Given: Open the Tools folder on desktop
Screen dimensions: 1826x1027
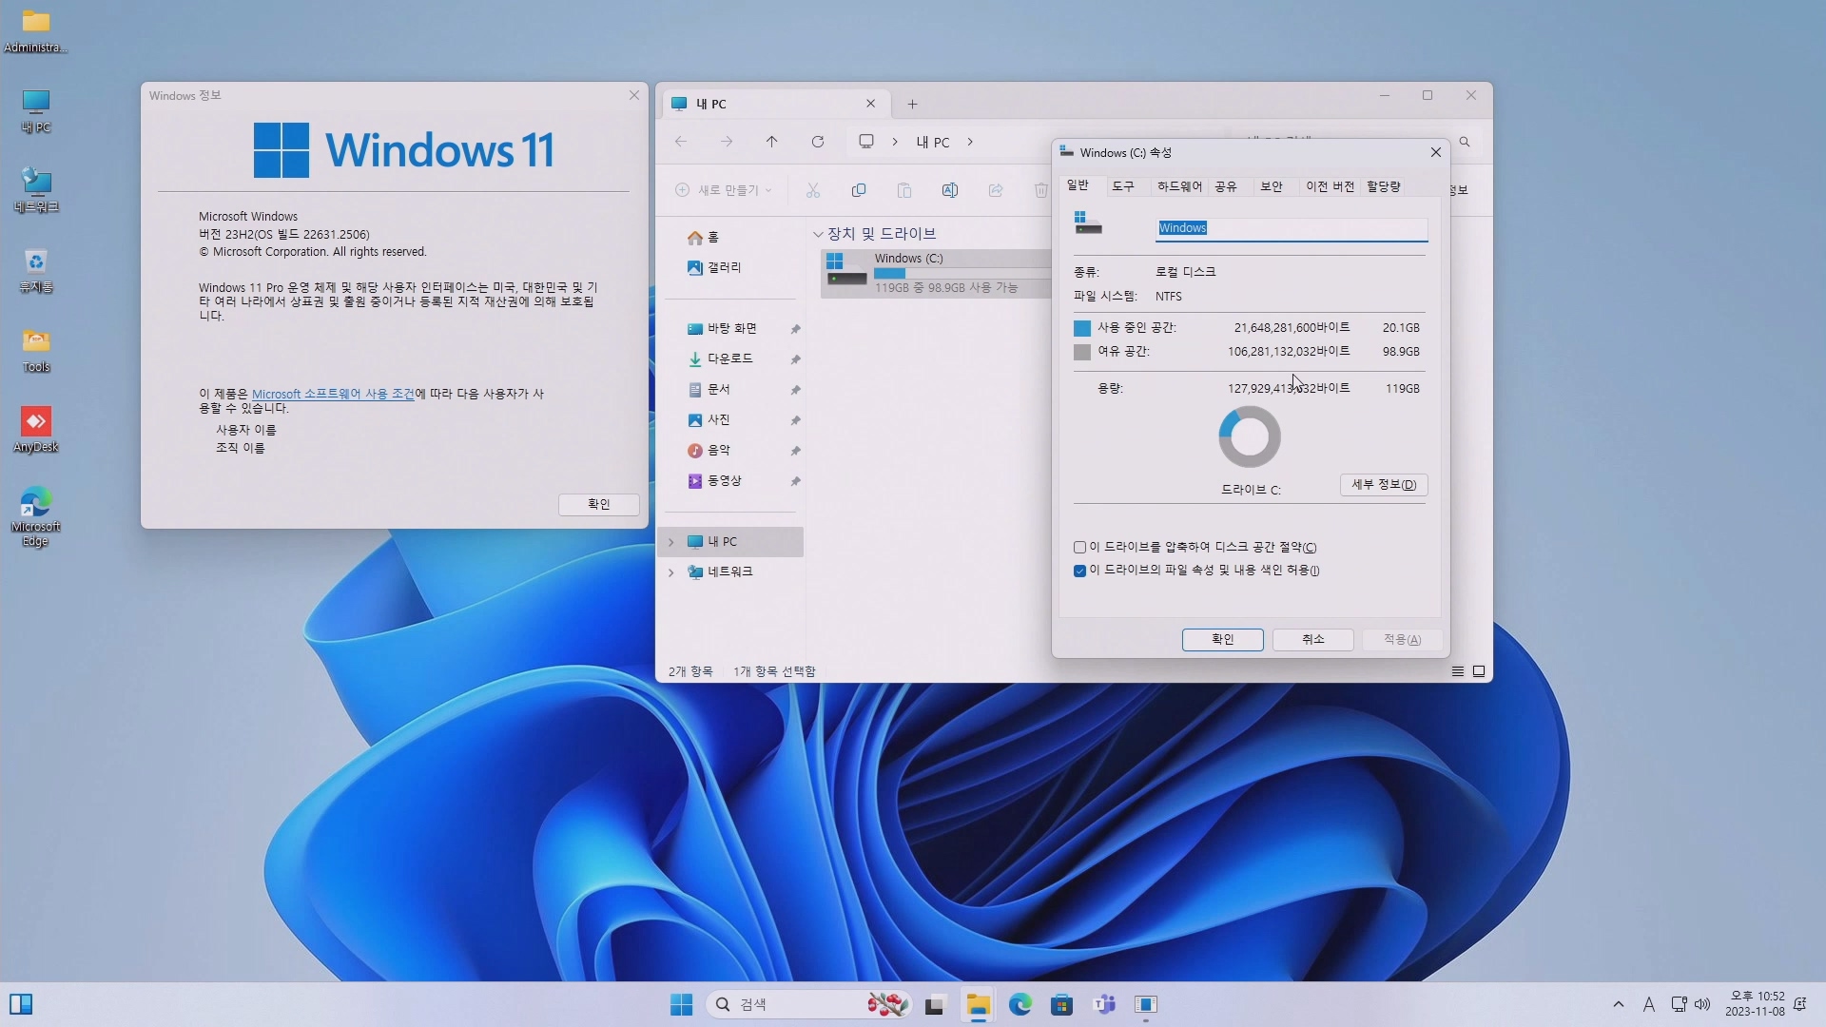Looking at the screenshot, I should 36,351.
